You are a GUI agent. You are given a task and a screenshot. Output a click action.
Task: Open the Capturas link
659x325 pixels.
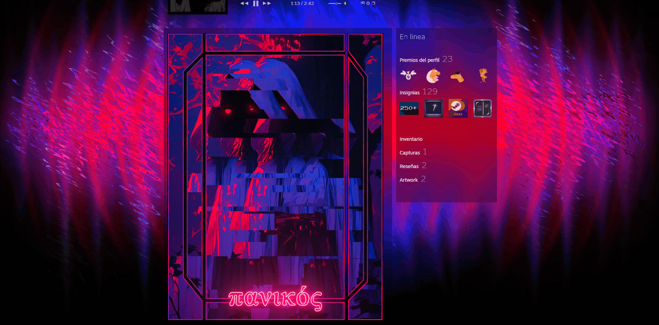(410, 153)
